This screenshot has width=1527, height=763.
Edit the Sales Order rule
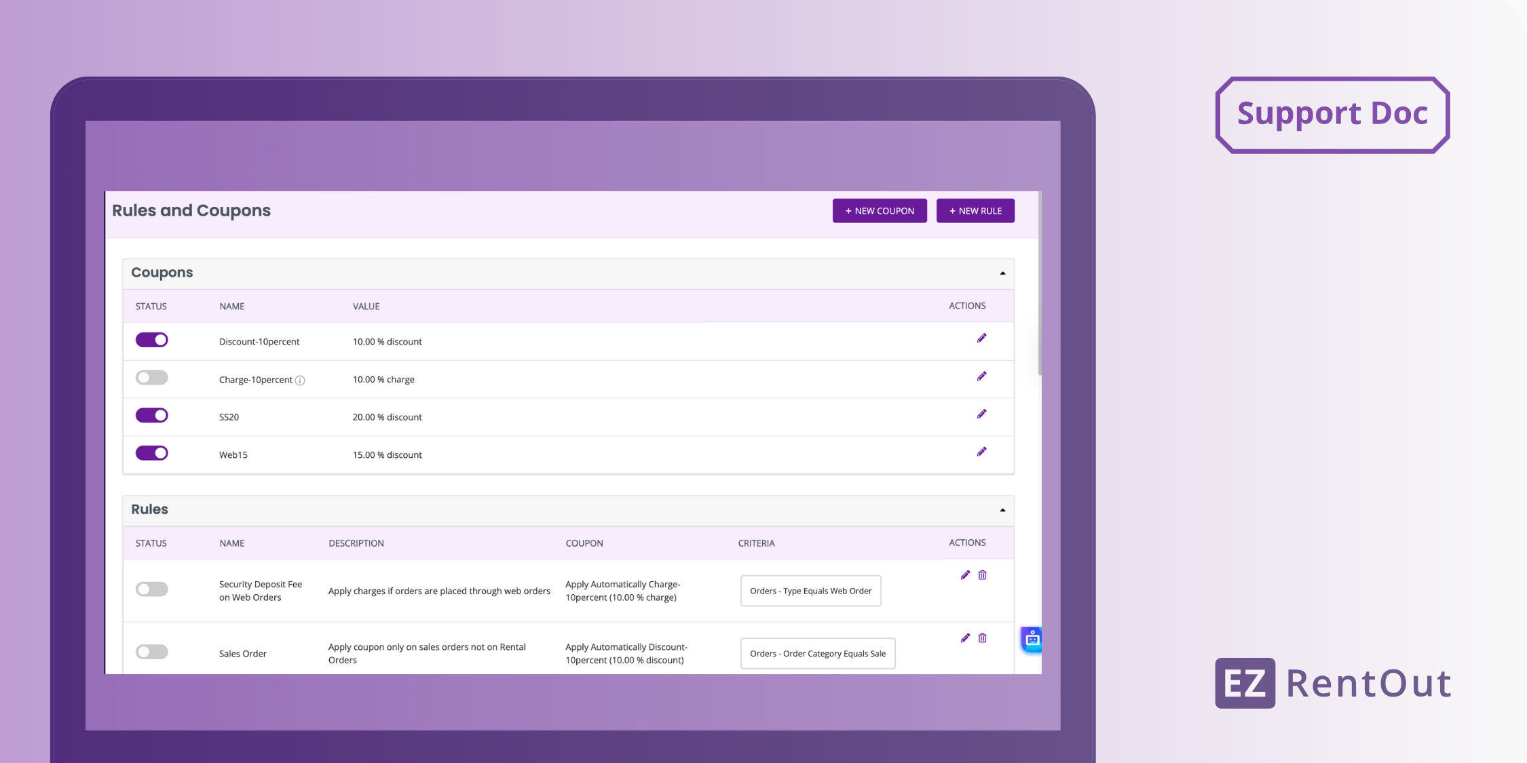(x=965, y=638)
